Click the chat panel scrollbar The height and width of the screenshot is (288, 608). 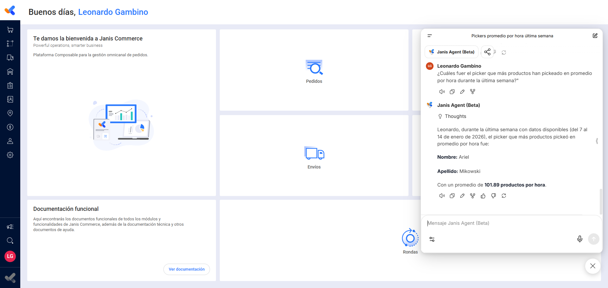[601, 202]
